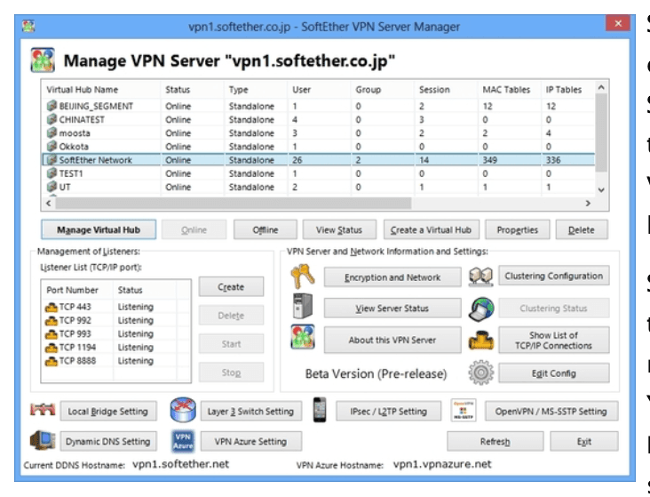Click the listener icon for TCP 443
Viewport: 650px width, 497px height.
point(51,308)
